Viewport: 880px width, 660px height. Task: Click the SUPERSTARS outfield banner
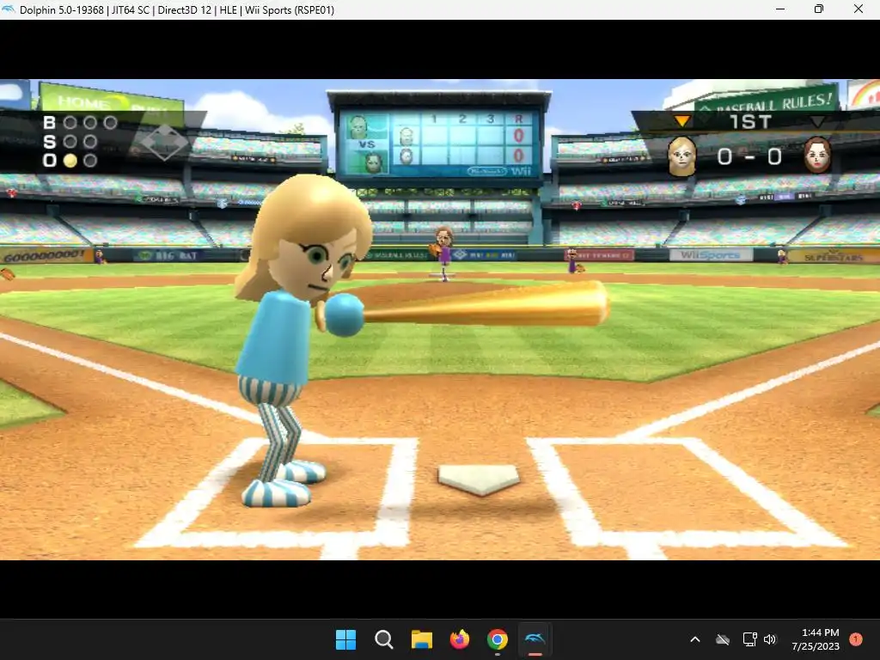[834, 256]
